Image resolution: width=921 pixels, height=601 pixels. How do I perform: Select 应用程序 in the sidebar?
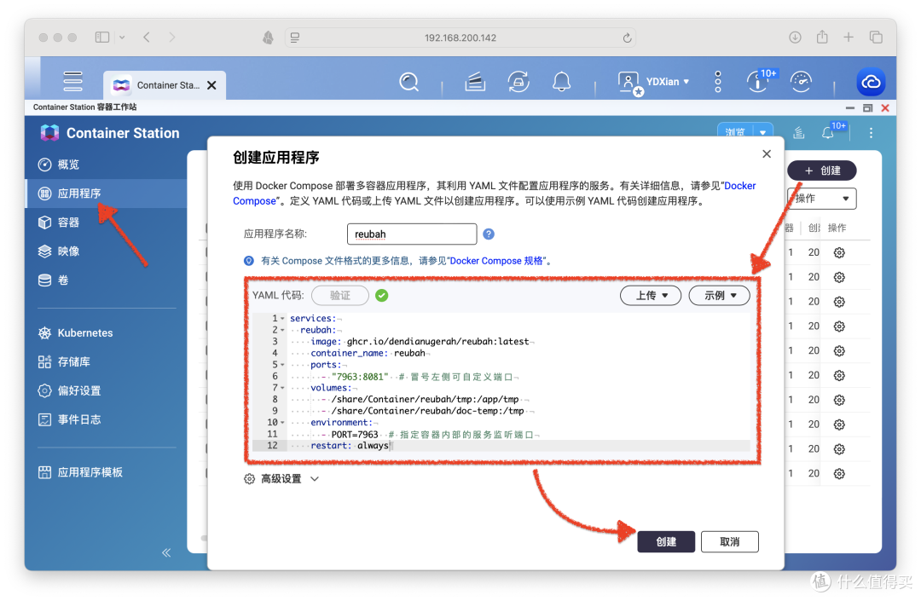click(x=106, y=194)
